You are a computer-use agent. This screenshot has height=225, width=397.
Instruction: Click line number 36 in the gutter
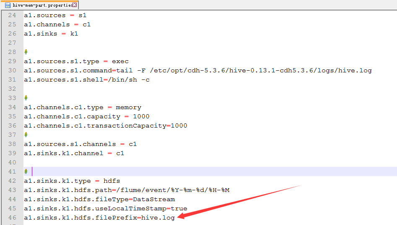(x=12, y=125)
